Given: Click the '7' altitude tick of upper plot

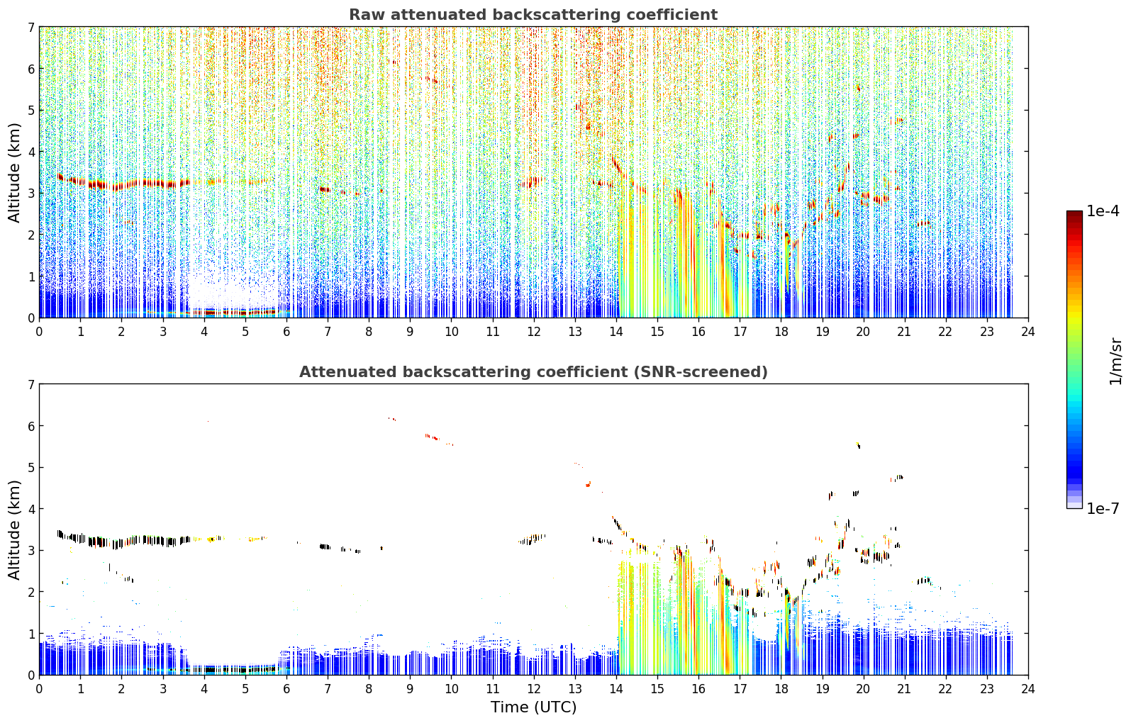Looking at the screenshot, I should coord(30,27).
